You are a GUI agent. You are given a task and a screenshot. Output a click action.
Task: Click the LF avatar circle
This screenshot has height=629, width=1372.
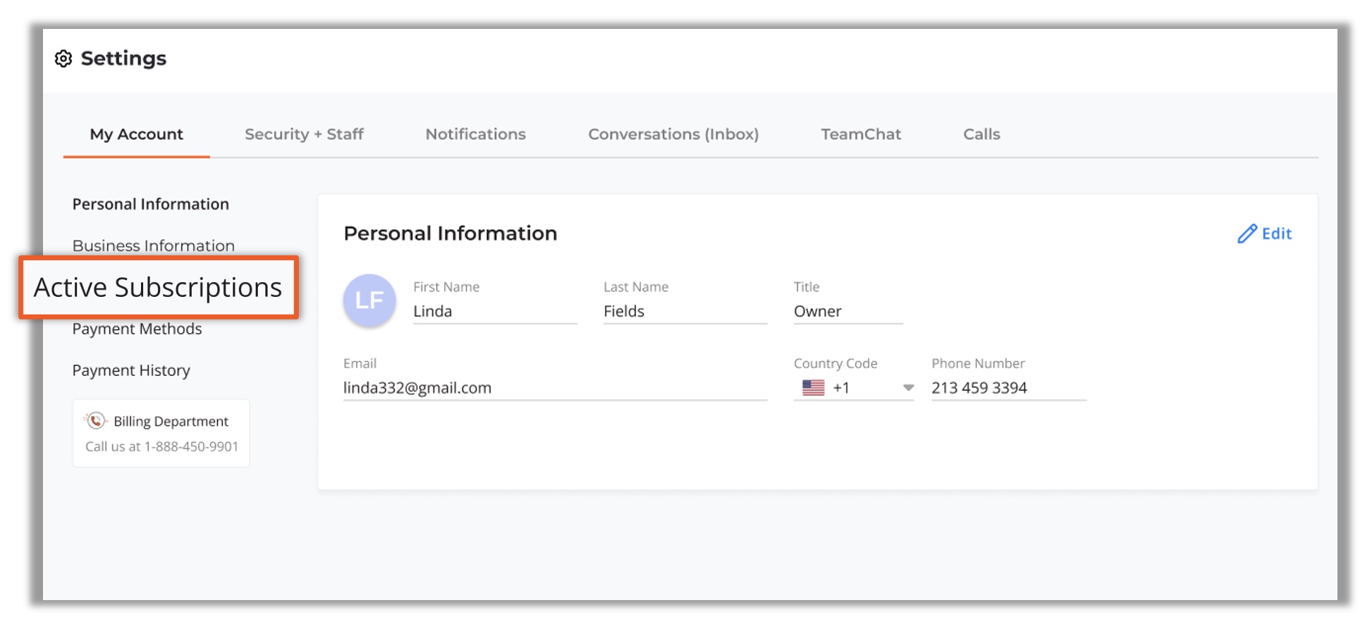[x=369, y=300]
